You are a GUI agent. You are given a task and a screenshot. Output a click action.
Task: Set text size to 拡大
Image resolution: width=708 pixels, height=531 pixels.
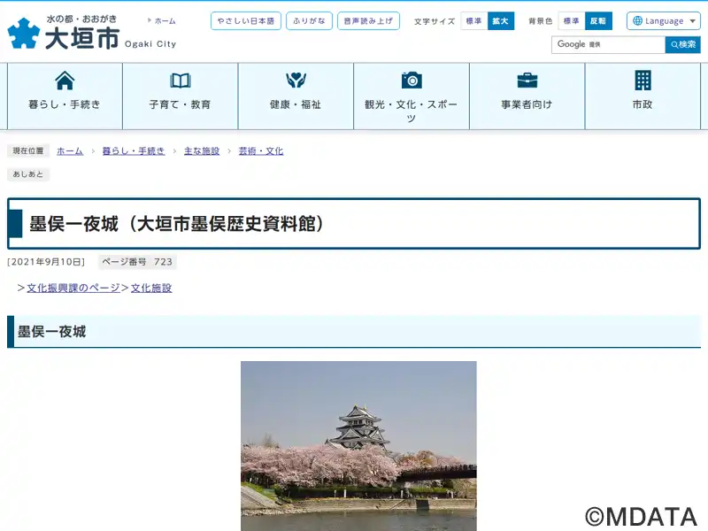pyautogui.click(x=501, y=20)
